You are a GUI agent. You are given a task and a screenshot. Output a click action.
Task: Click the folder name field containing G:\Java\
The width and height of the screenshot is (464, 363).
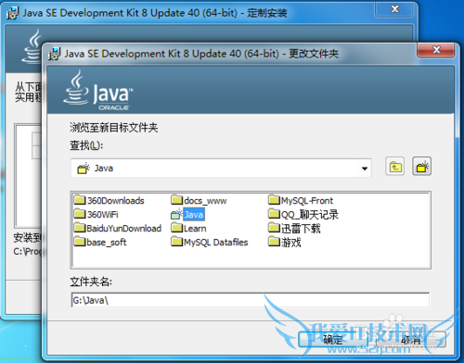coord(250,300)
